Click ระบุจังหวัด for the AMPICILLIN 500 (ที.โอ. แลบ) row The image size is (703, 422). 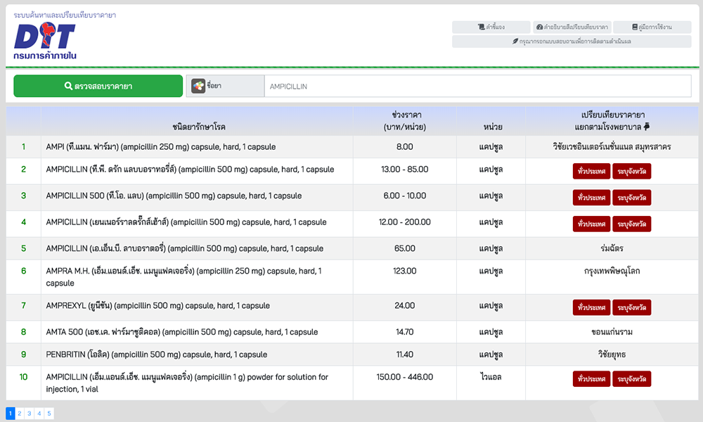point(632,198)
